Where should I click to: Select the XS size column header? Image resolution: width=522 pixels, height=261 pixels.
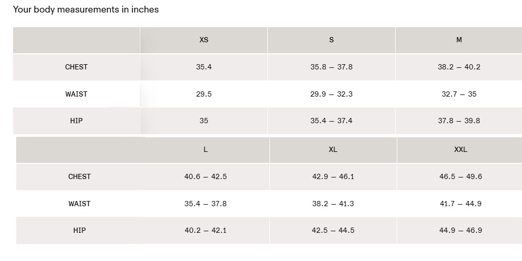click(204, 40)
